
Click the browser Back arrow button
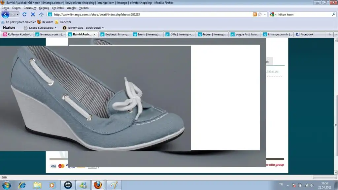tap(6, 15)
